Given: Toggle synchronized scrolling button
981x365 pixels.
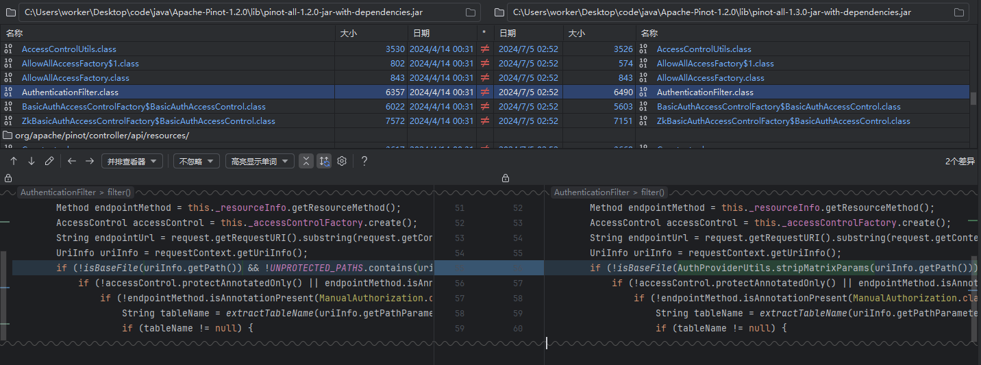Looking at the screenshot, I should [x=324, y=161].
